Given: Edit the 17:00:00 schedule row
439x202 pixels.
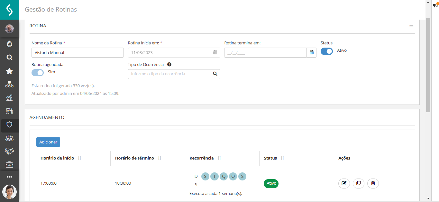Looking at the screenshot, I should (344, 183).
